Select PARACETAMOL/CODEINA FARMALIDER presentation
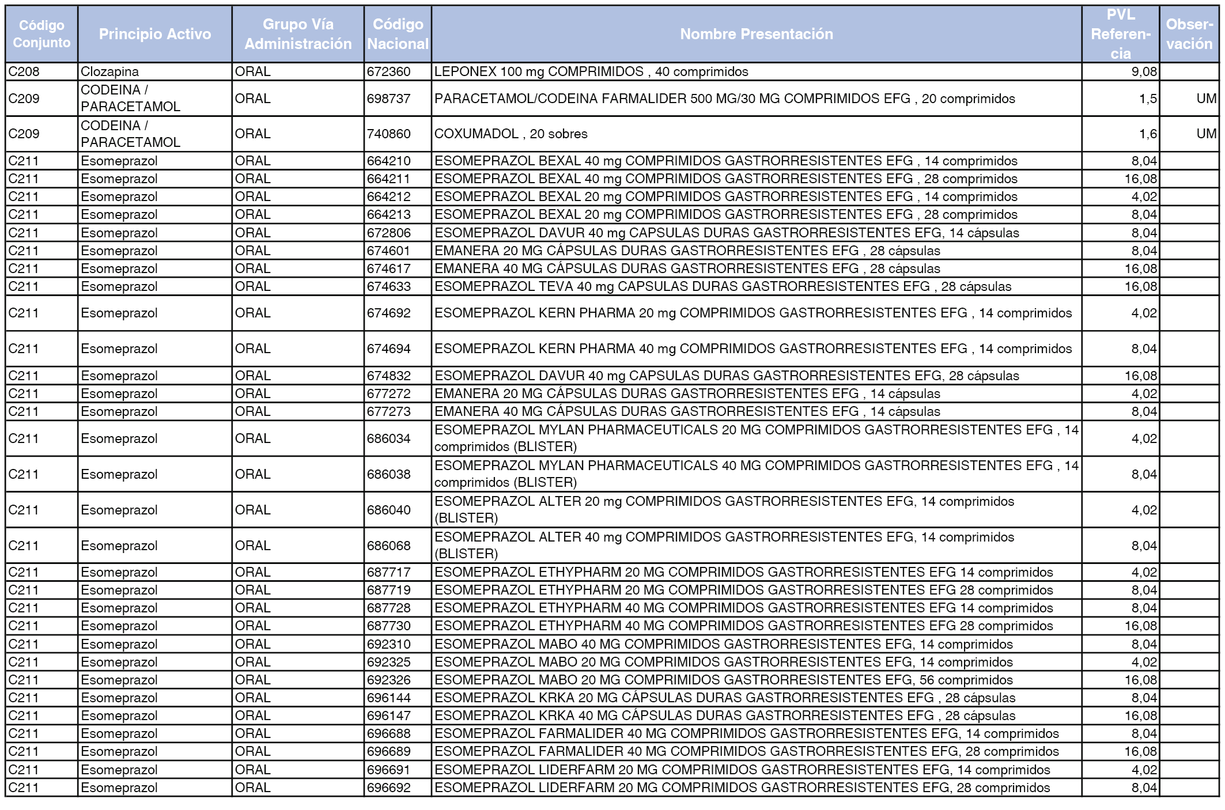 (757, 99)
